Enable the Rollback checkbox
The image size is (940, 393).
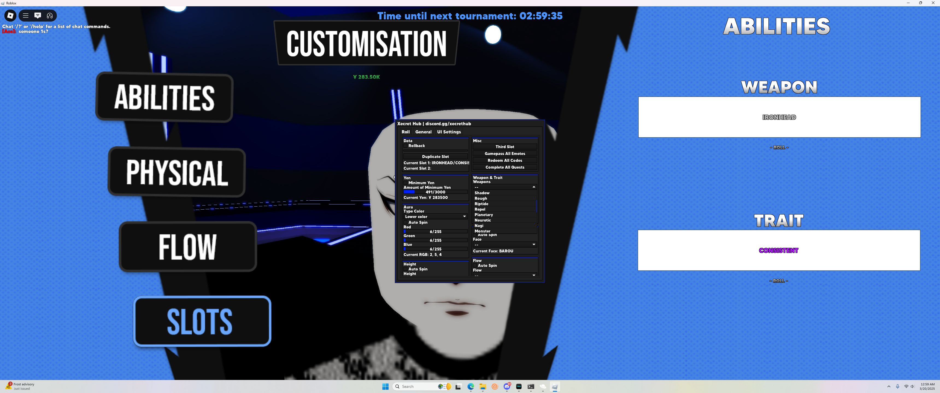tap(406, 146)
